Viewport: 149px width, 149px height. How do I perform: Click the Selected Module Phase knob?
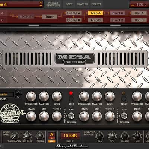pos(125,136)
